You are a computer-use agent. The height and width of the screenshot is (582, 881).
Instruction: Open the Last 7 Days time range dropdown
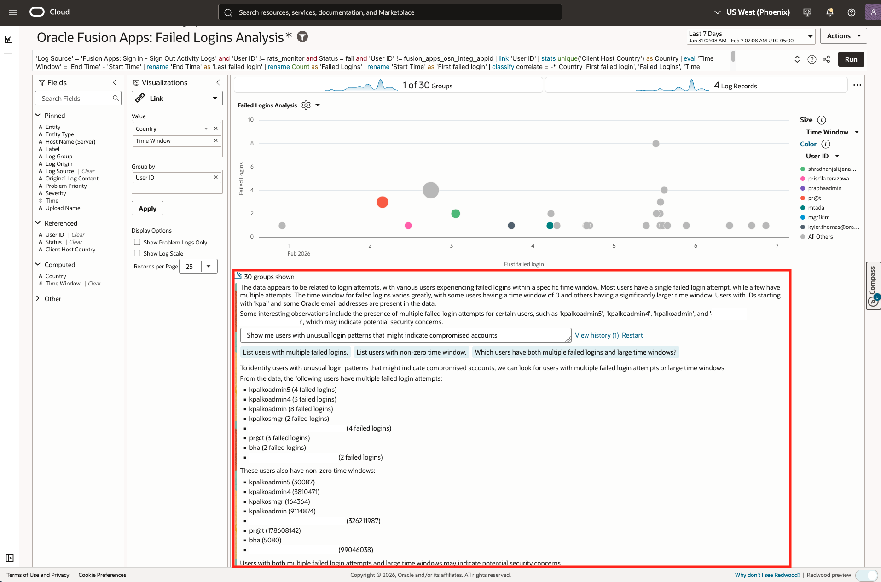pyautogui.click(x=750, y=36)
